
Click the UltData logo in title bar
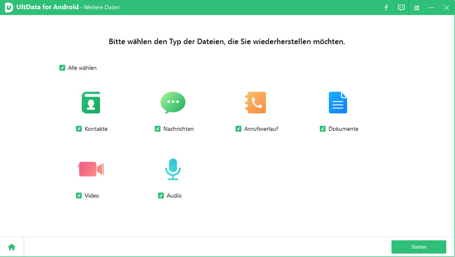(x=9, y=8)
